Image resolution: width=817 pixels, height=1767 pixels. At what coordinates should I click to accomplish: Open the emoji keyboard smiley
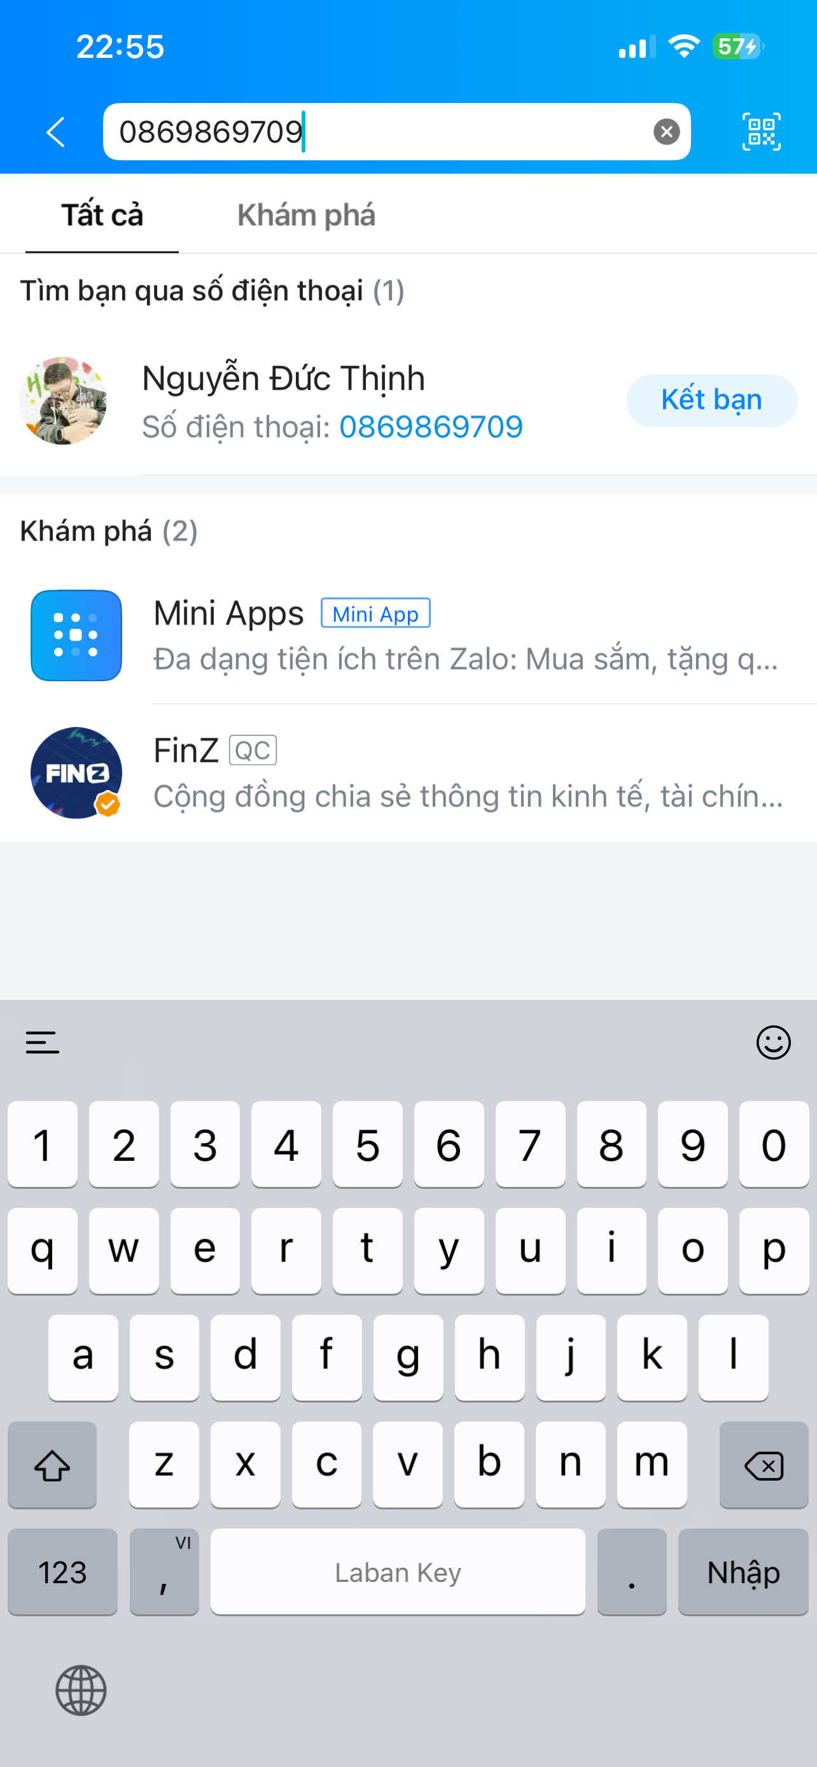(x=773, y=1043)
